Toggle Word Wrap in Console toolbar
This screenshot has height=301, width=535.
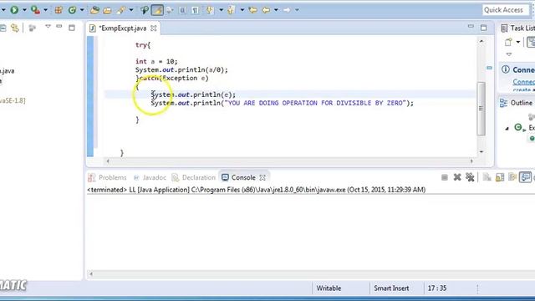tap(512, 177)
